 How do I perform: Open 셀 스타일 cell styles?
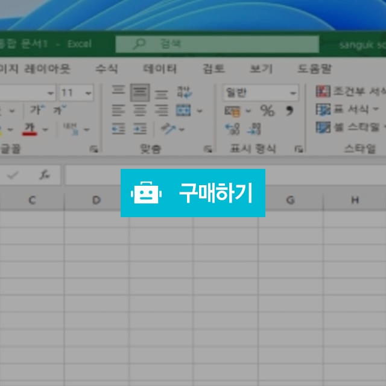[x=351, y=127]
